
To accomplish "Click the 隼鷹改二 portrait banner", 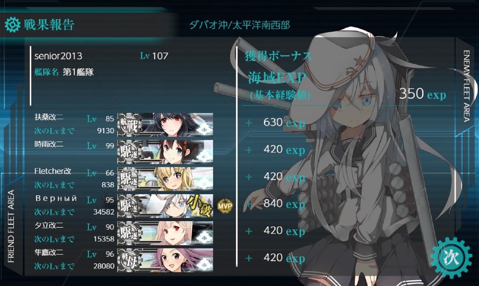I will [165, 260].
